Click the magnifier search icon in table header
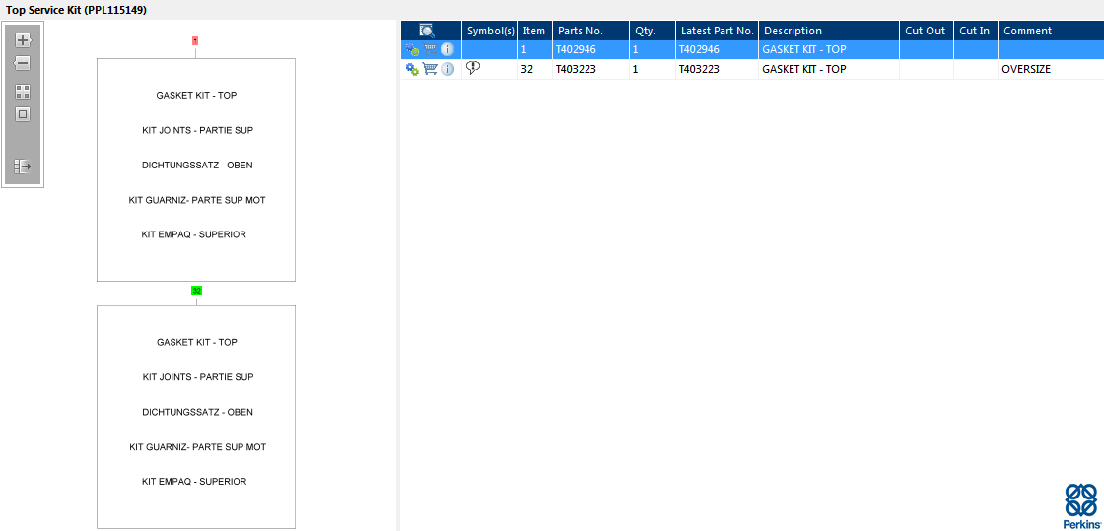 (x=427, y=31)
